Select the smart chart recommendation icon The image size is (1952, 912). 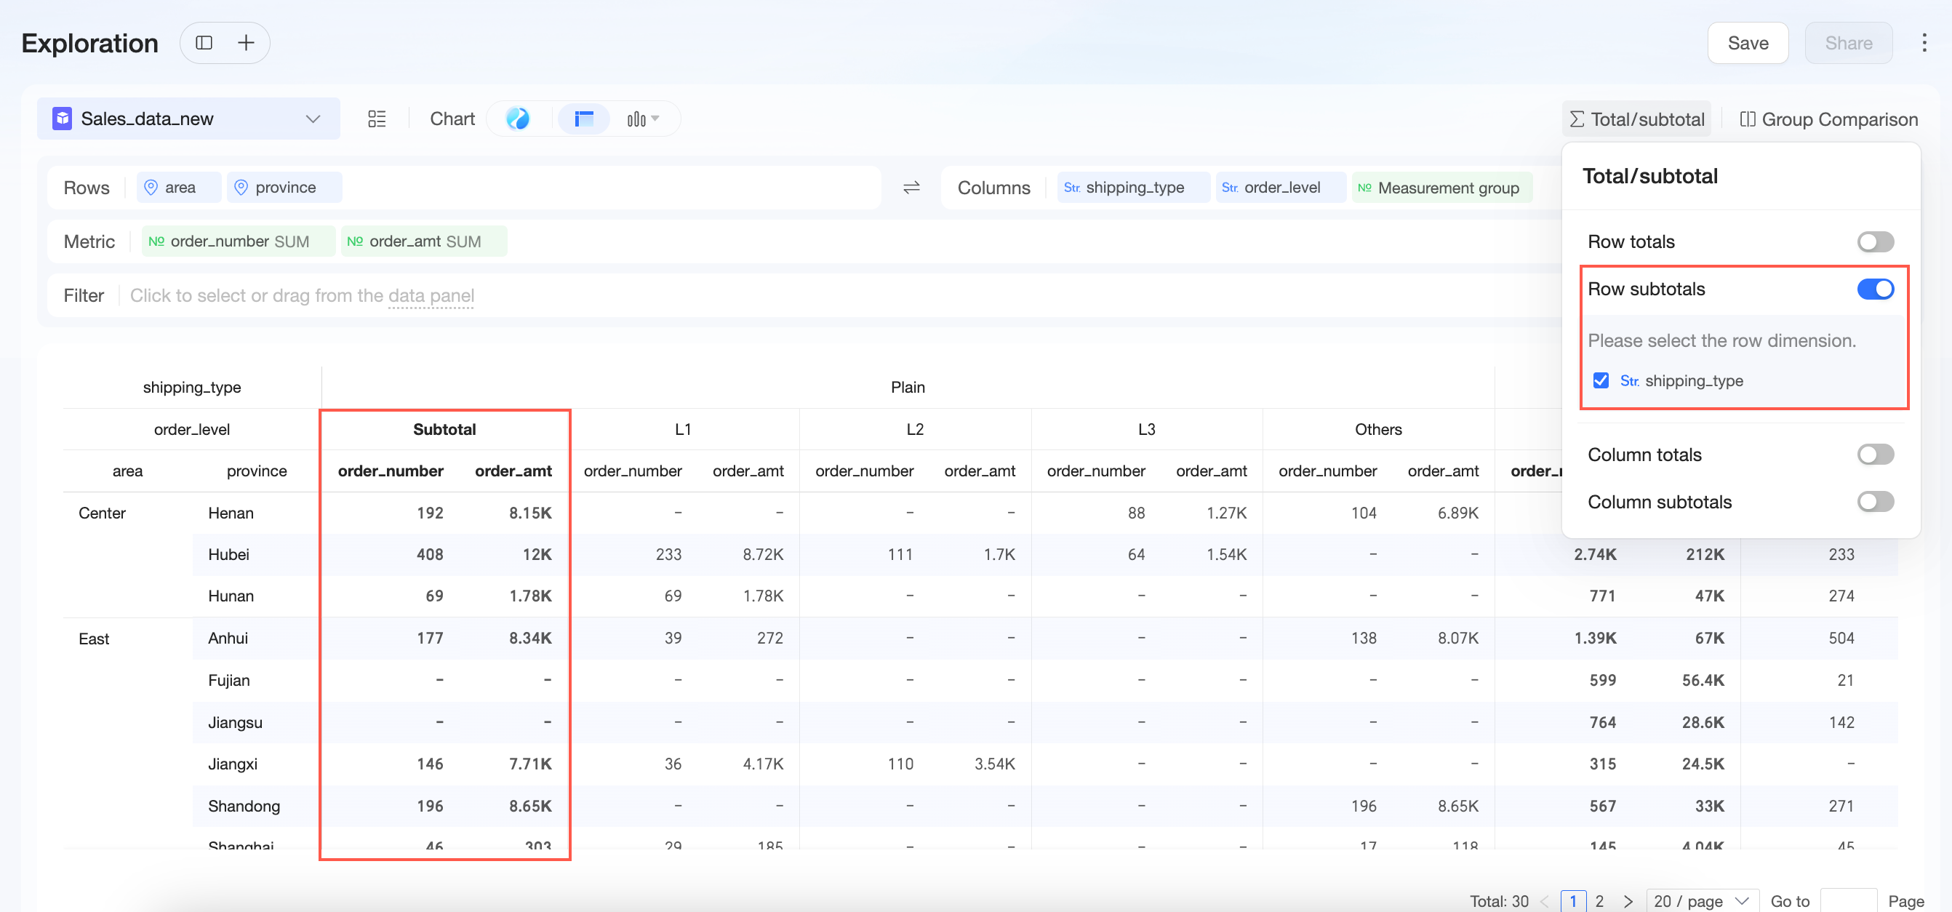tap(518, 119)
